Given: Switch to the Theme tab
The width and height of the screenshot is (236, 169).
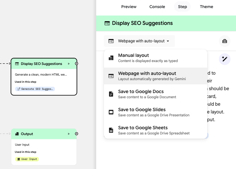Looking at the screenshot, I should pos(206,6).
